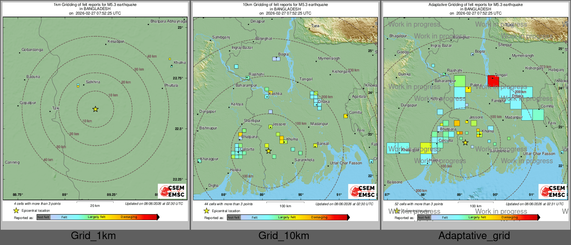Image resolution: width=571 pixels, height=245 pixels.
Task: Click the 'Adaptative Gridding of felt reports' title
Action: click(475, 5)
